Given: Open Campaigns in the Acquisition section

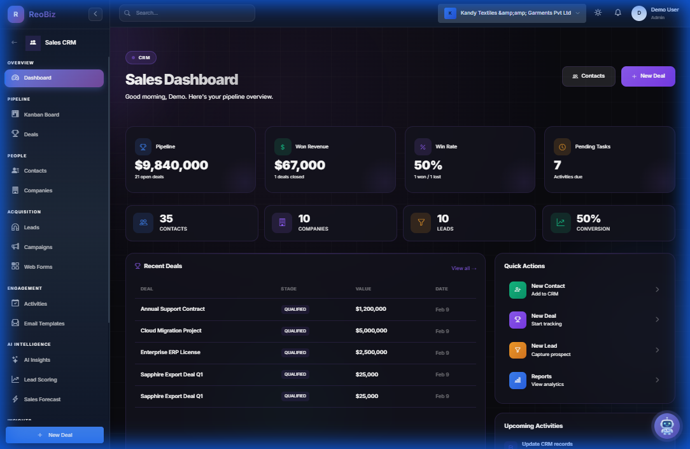Looking at the screenshot, I should (x=39, y=246).
